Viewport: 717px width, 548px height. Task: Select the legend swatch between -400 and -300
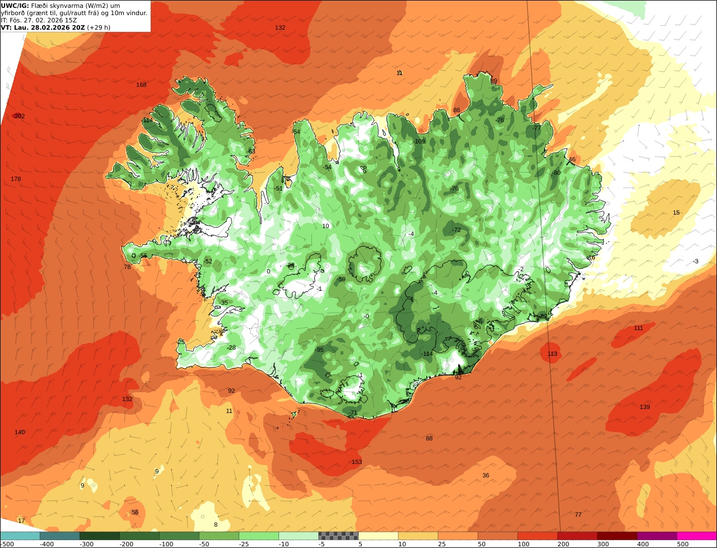(x=59, y=536)
